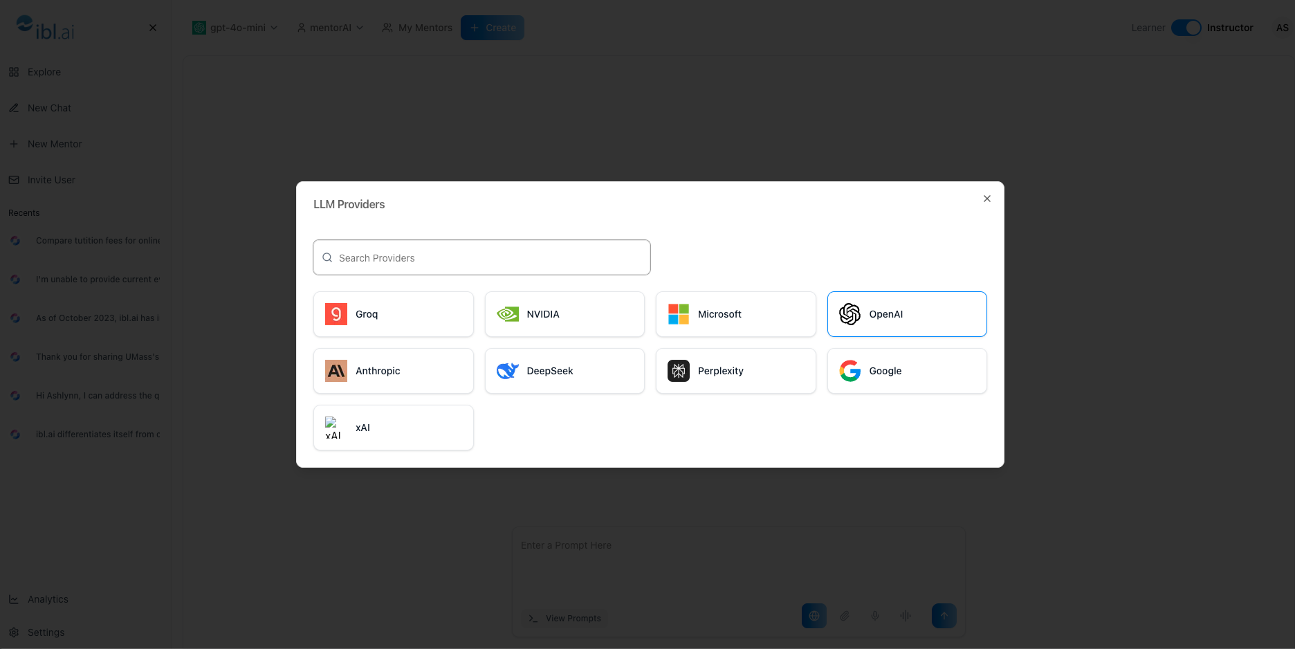Pick the Google provider logo
The width and height of the screenshot is (1295, 649).
coord(850,371)
